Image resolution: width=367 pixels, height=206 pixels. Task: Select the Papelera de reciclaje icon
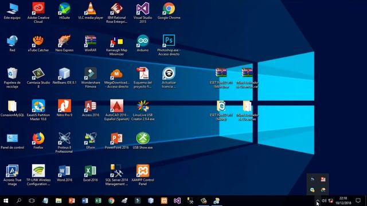tap(12, 78)
